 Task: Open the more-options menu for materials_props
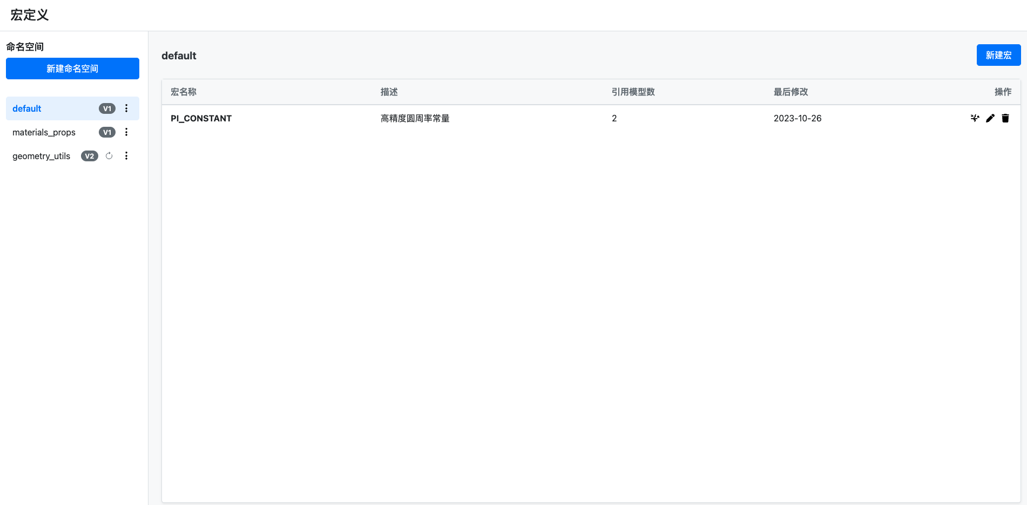tap(126, 132)
